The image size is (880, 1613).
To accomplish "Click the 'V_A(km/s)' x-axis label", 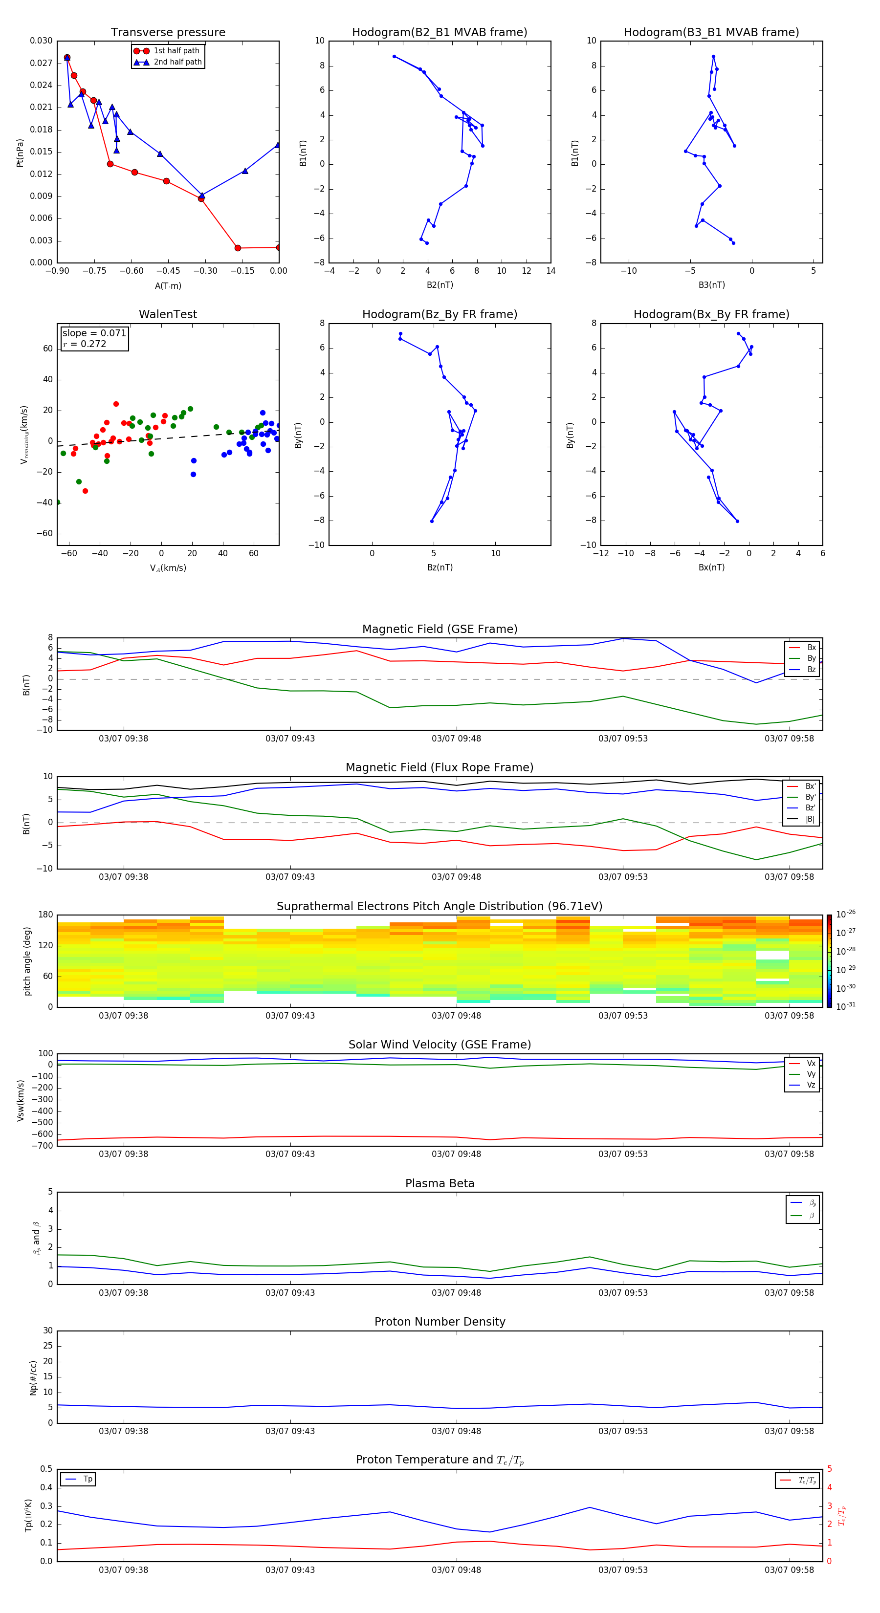I will tap(168, 568).
